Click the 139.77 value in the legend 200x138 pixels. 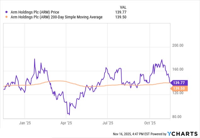pos(121,12)
